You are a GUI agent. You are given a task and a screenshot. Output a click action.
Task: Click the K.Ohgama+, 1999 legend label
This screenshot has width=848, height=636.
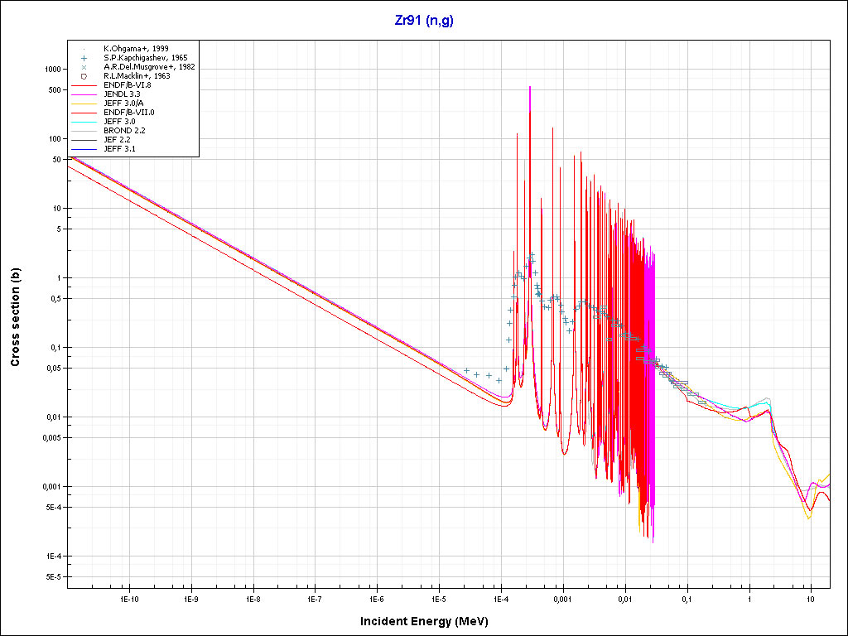[x=138, y=49]
